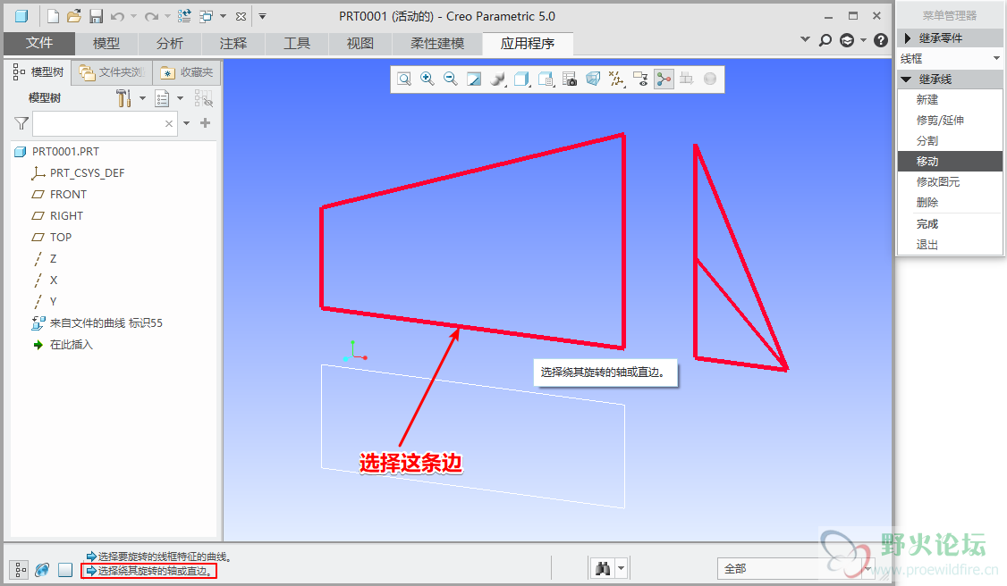Clear the model tree search box
The image size is (1007, 586).
tap(169, 123)
